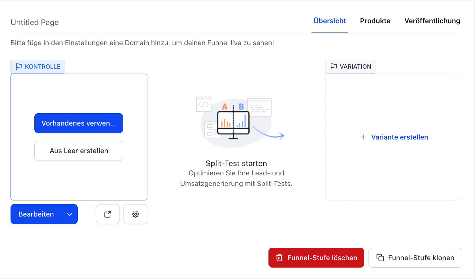Open additional options beside Bearbeiten
The width and height of the screenshot is (475, 279).
pyautogui.click(x=70, y=214)
